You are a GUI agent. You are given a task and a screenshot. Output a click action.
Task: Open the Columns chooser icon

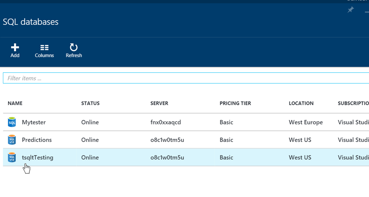coord(44,47)
